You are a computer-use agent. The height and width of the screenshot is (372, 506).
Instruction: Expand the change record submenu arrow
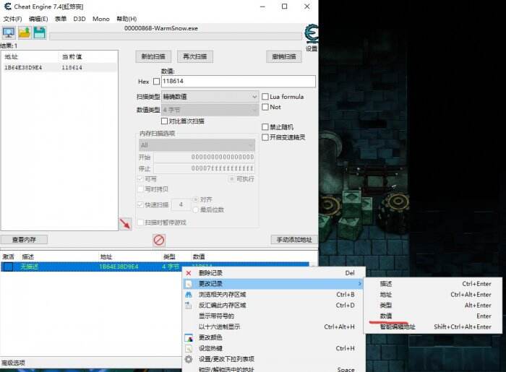(359, 284)
